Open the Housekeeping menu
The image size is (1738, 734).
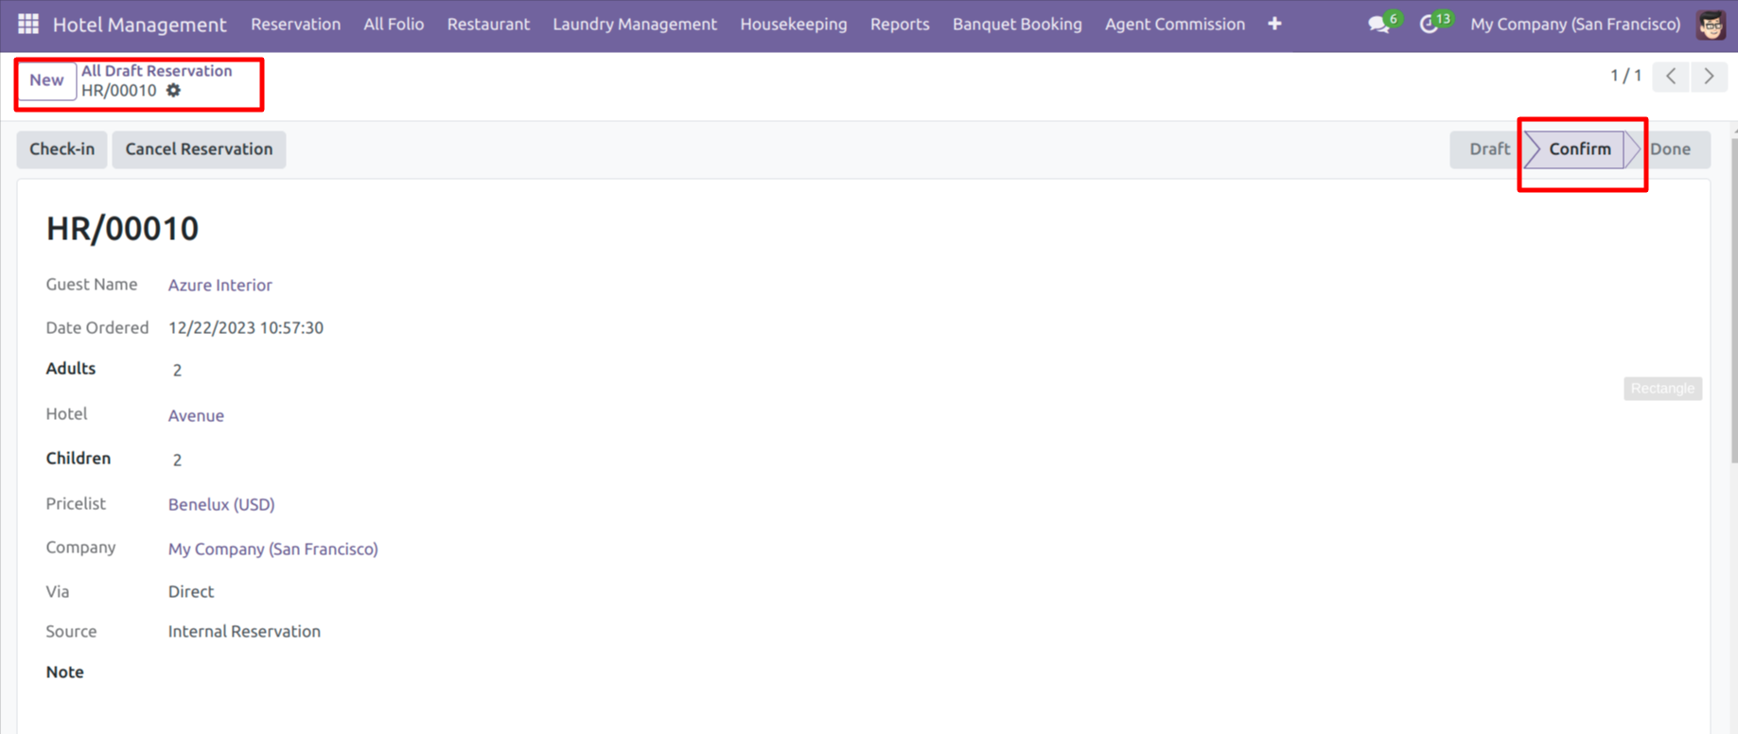(793, 25)
